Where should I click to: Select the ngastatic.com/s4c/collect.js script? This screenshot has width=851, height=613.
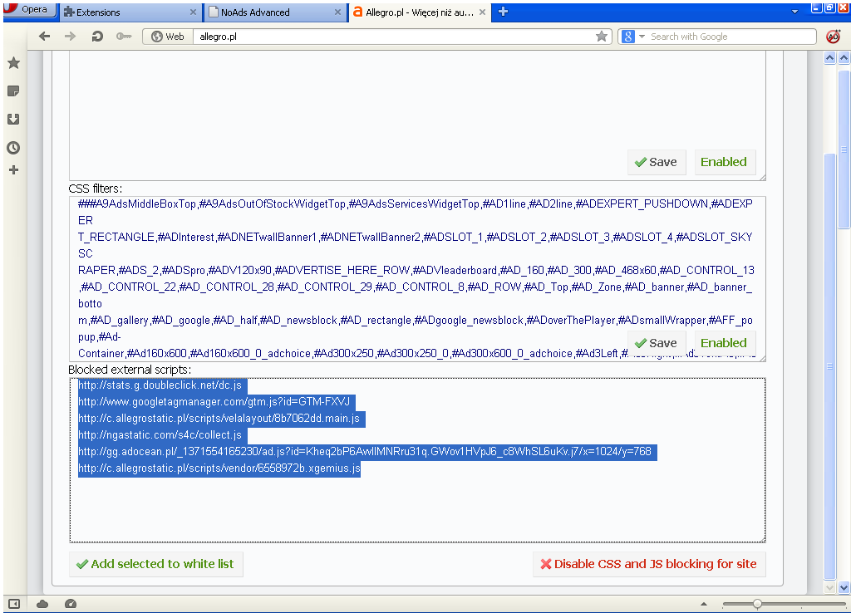[x=160, y=435]
